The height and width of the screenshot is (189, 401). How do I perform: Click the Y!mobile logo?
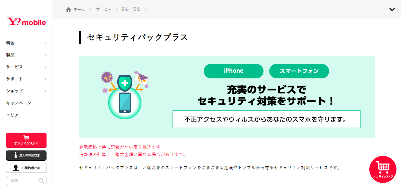coord(26,22)
